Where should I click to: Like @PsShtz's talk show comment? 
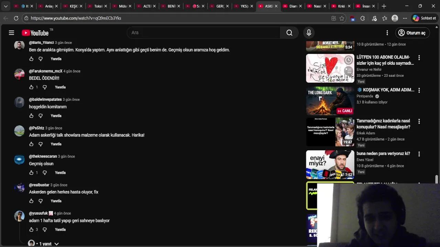pyautogui.click(x=31, y=144)
